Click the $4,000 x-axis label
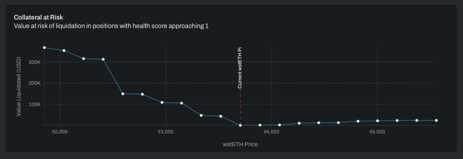463x159 pixels. 271,132
